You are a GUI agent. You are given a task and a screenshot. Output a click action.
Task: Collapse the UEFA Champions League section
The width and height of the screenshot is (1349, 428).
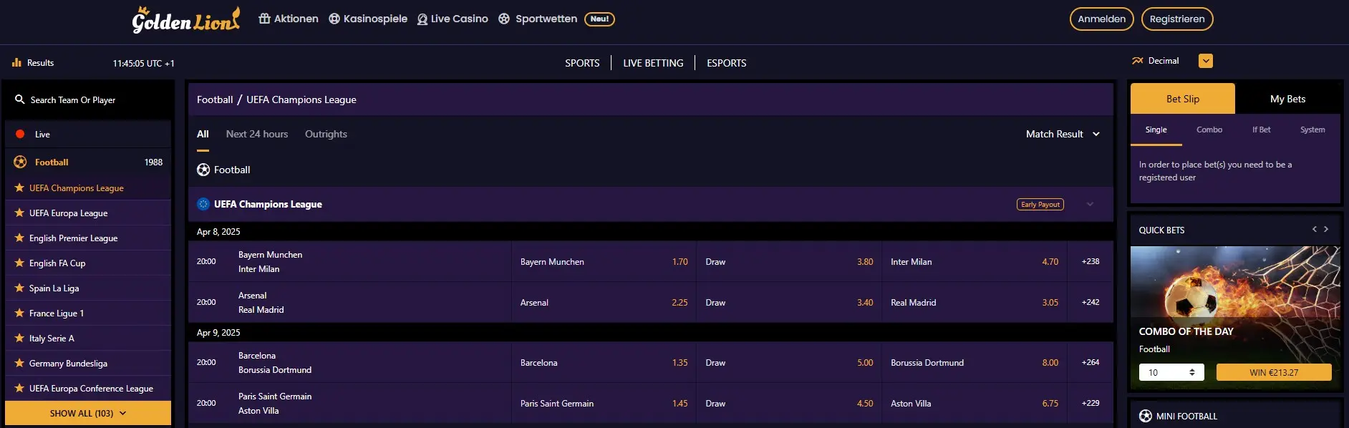click(1090, 204)
